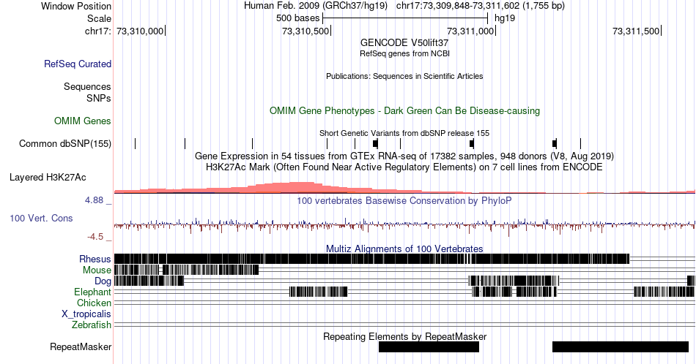This screenshot has width=696, height=364.
Task: Select the RepeatMasker track label
Action: pyautogui.click(x=81, y=346)
